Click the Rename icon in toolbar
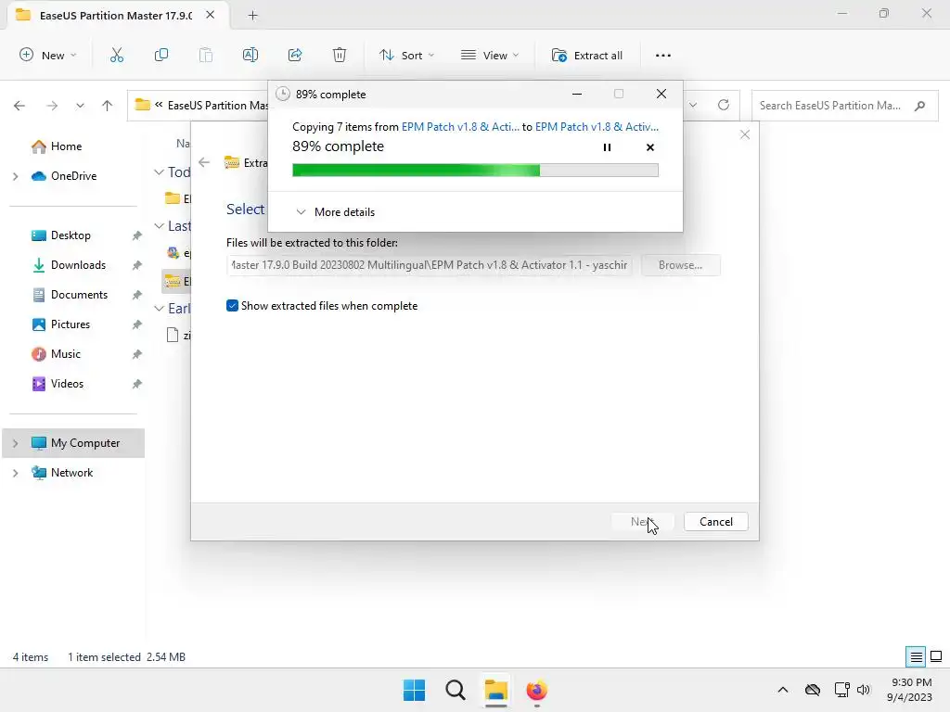950x712 pixels. [x=250, y=55]
